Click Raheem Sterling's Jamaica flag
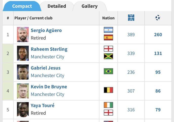The height and width of the screenshot is (122, 174). 108,57
